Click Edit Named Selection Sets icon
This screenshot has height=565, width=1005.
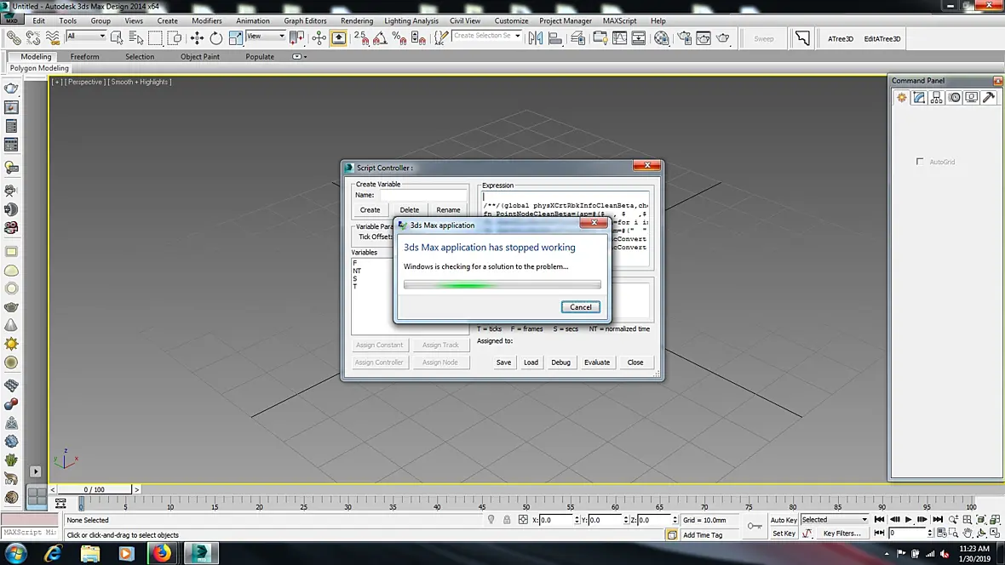click(x=441, y=38)
